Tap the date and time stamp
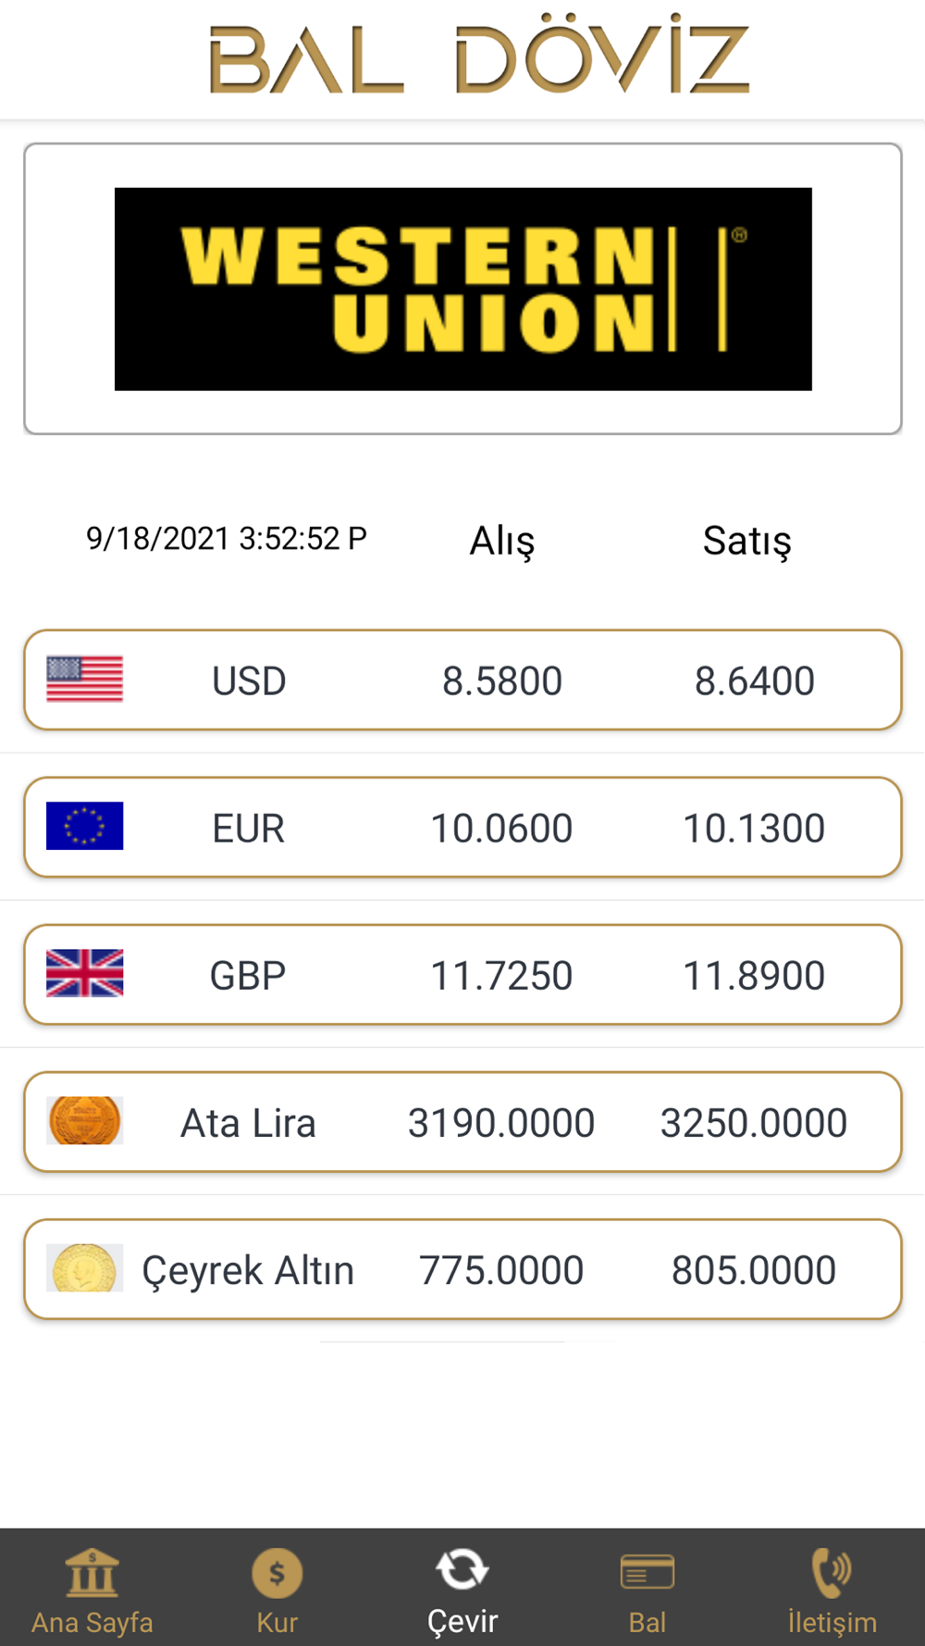 [x=227, y=538]
